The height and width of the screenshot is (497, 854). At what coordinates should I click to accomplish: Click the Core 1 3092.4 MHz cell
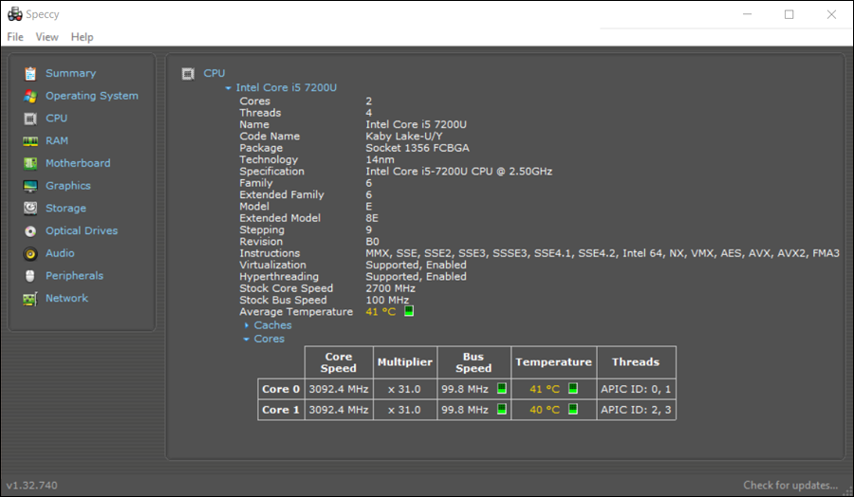tap(339, 410)
